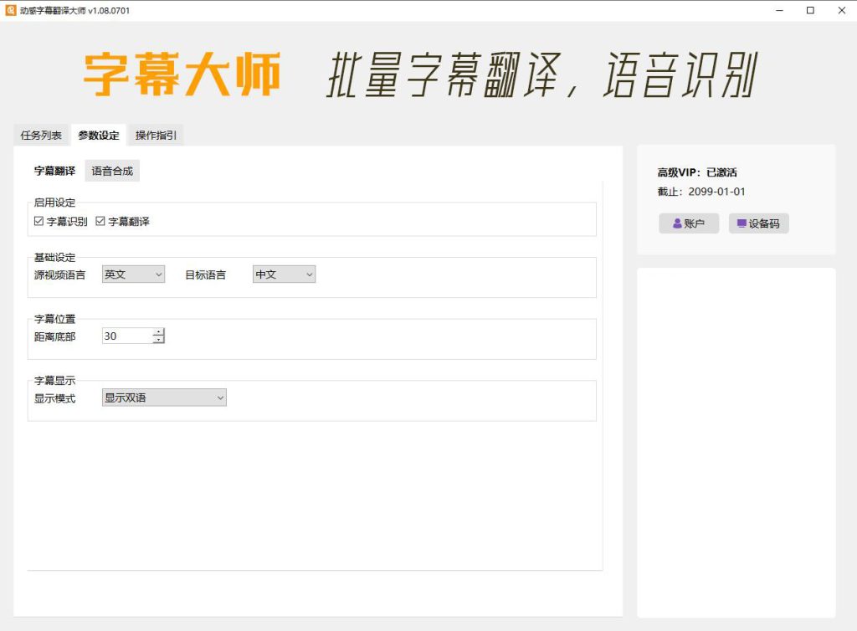
Task: Click the app logo icon in title bar
Action: tap(10, 10)
